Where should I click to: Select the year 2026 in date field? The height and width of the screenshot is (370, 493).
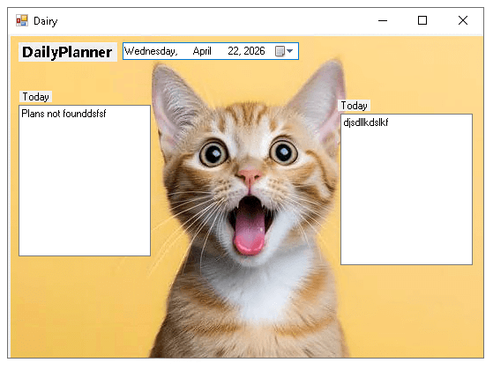(x=254, y=51)
